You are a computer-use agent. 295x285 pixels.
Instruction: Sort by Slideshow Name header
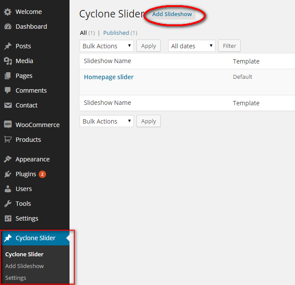pos(107,61)
